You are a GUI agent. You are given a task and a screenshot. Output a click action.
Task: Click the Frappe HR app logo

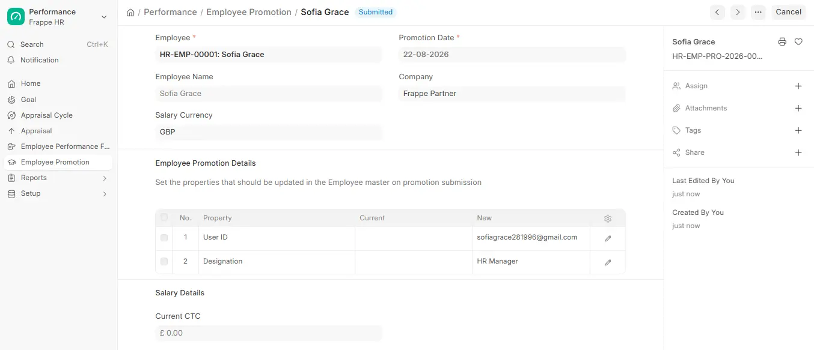(x=16, y=17)
